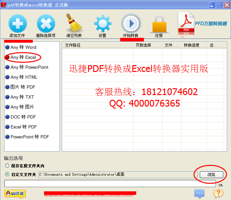
Task: Click the 浏览 browse button
Action: [x=211, y=175]
